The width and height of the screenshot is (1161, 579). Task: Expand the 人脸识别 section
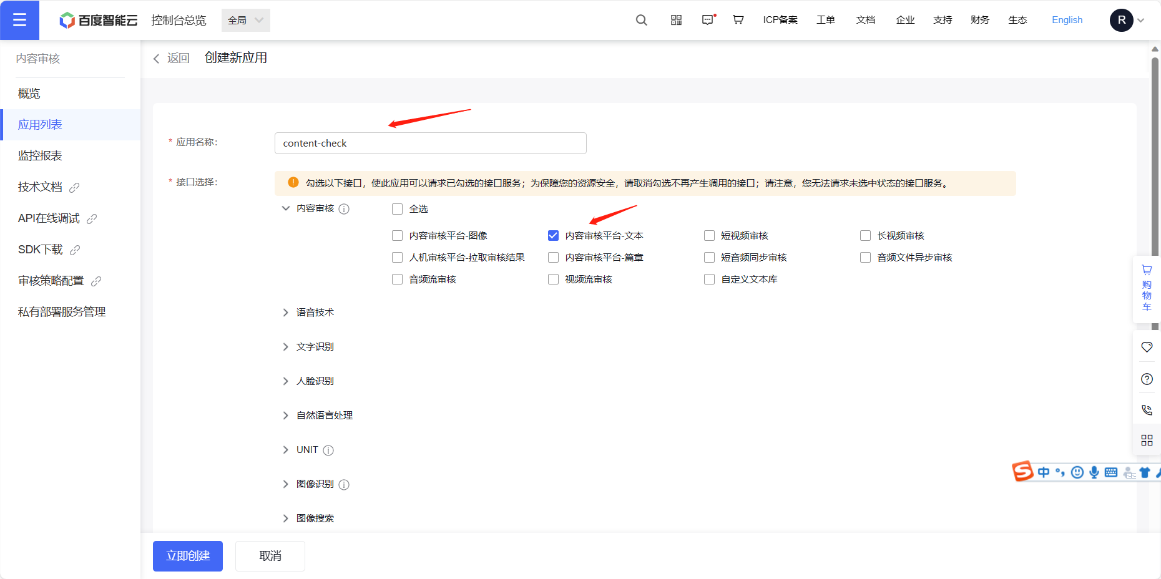[x=285, y=381]
